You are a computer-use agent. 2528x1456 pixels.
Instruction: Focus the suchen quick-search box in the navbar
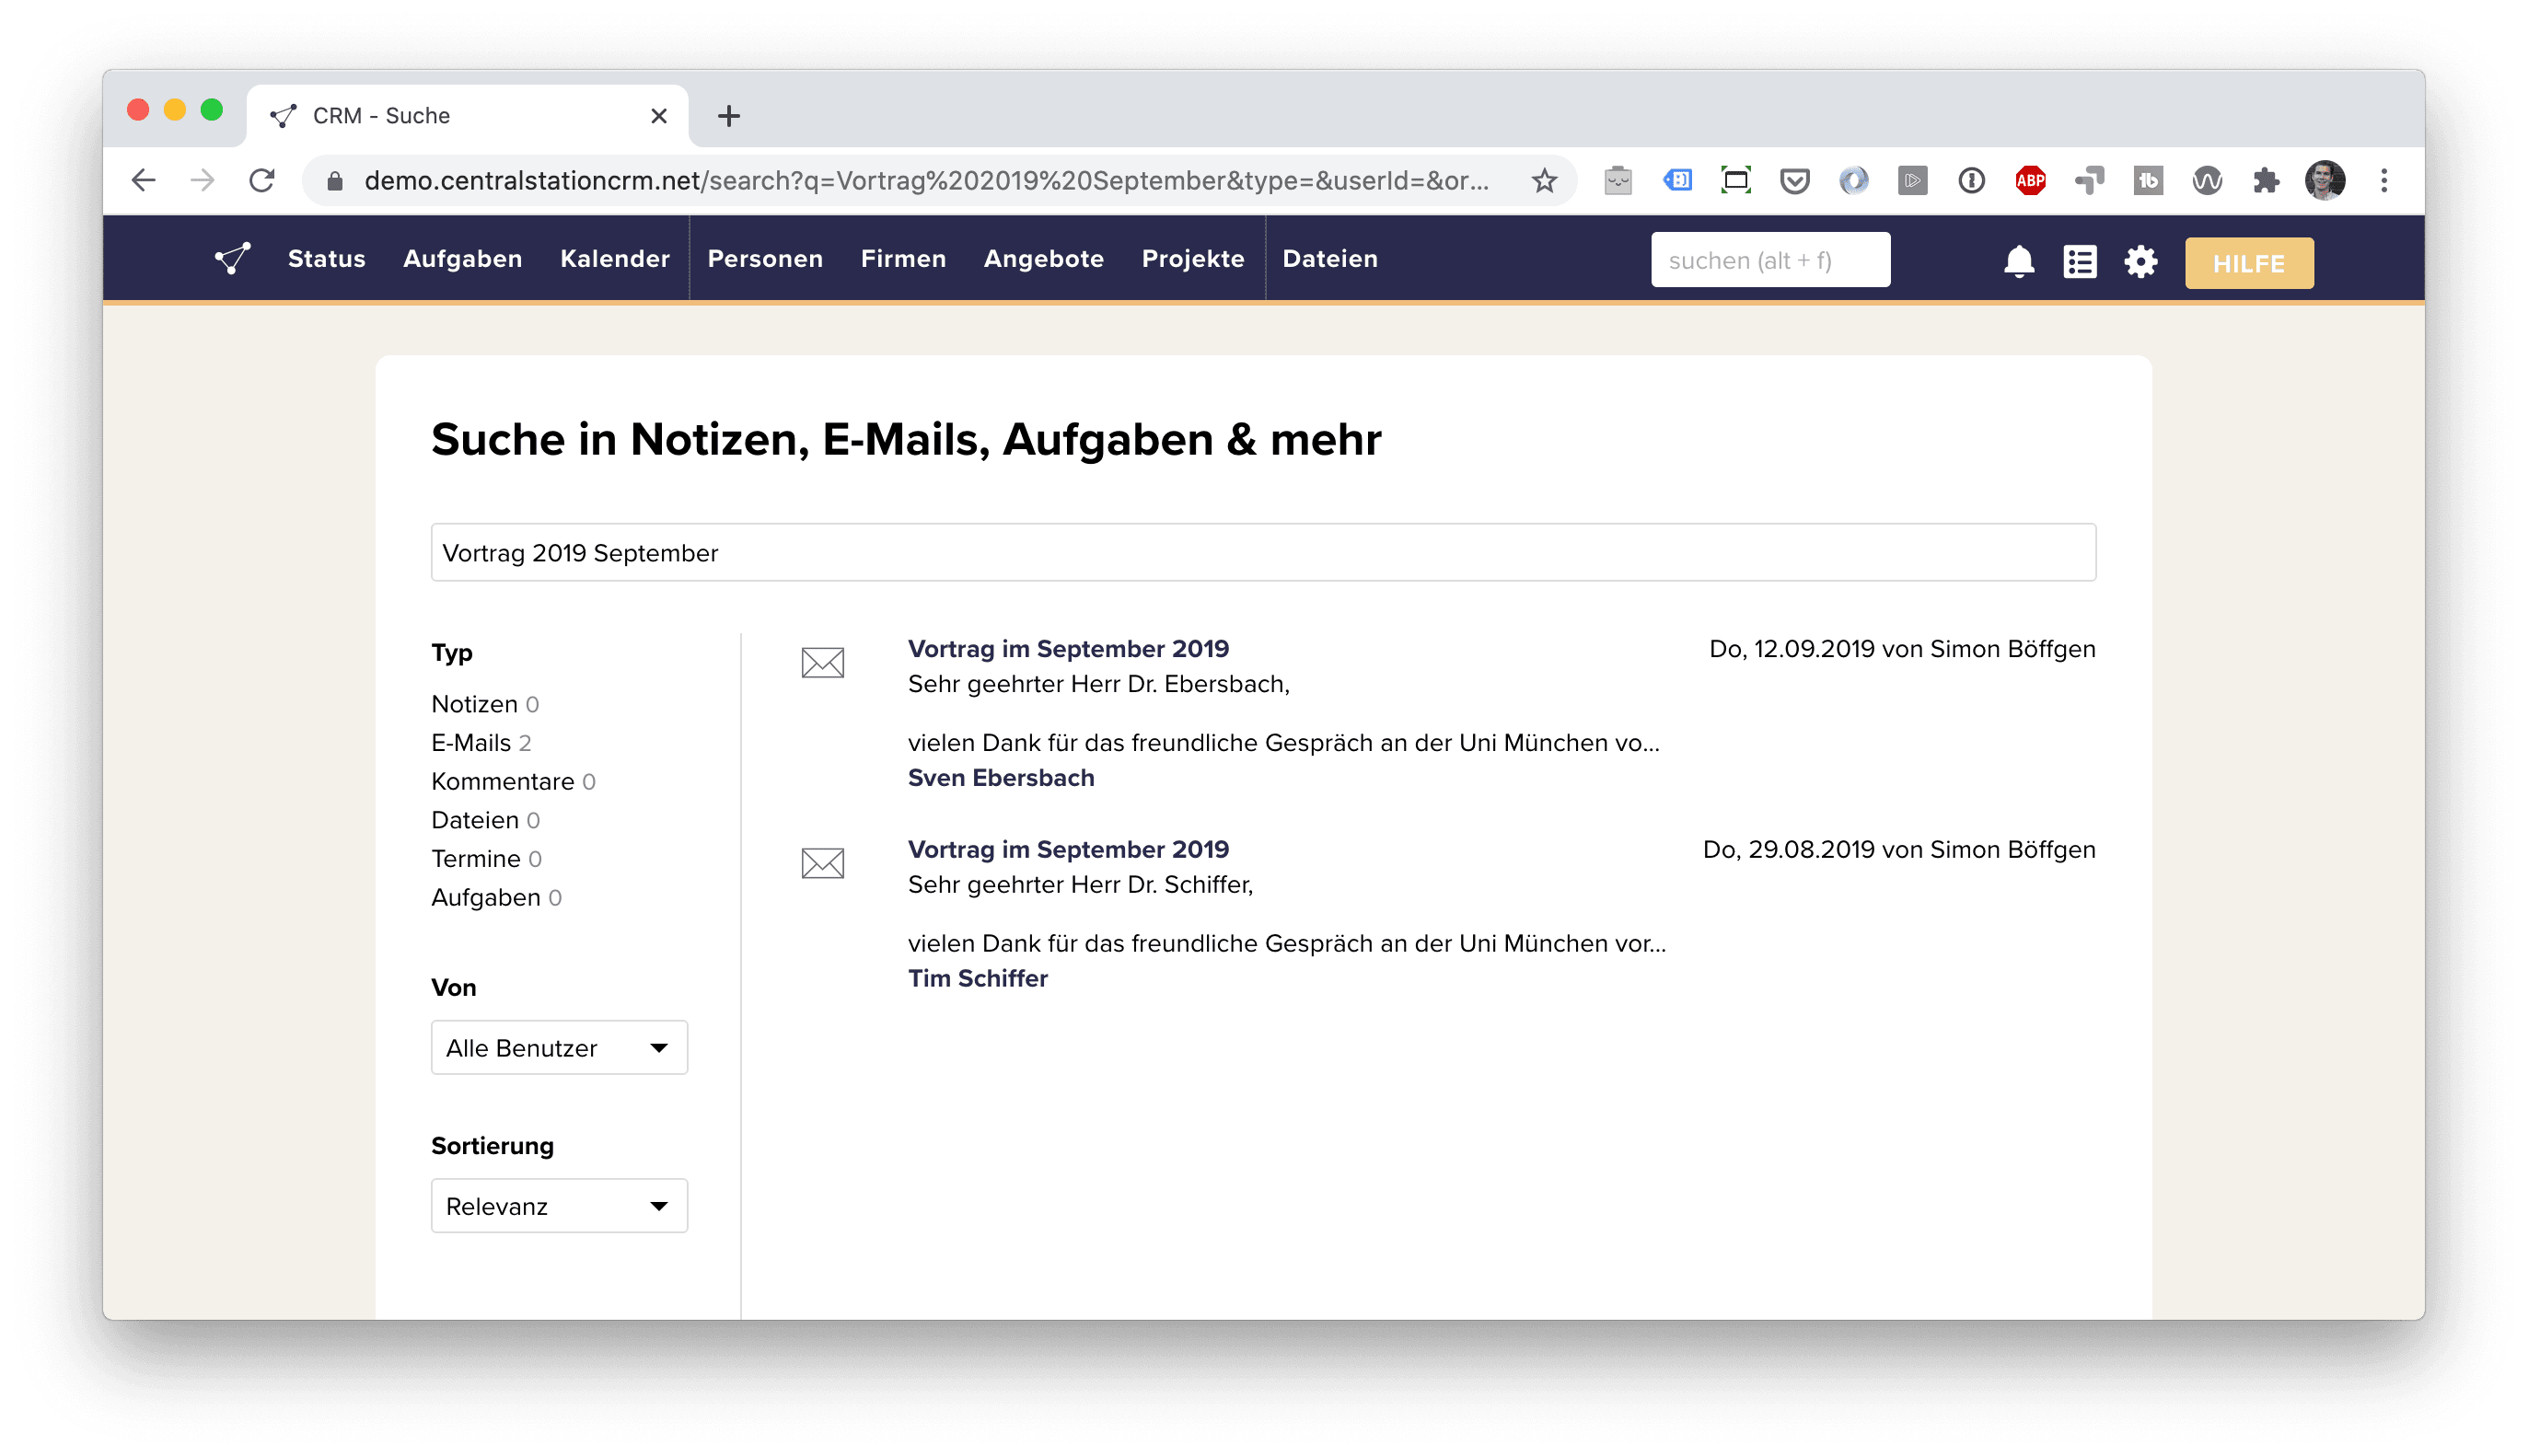point(1769,260)
